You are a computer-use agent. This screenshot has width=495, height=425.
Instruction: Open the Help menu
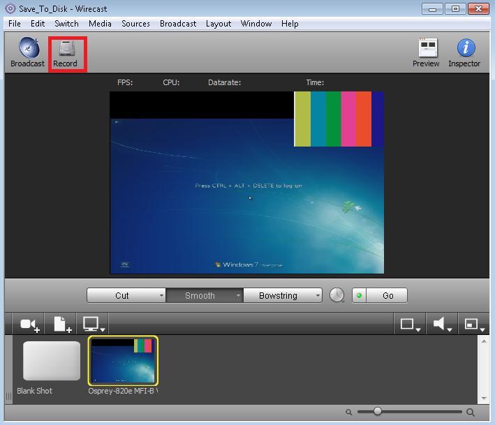290,24
